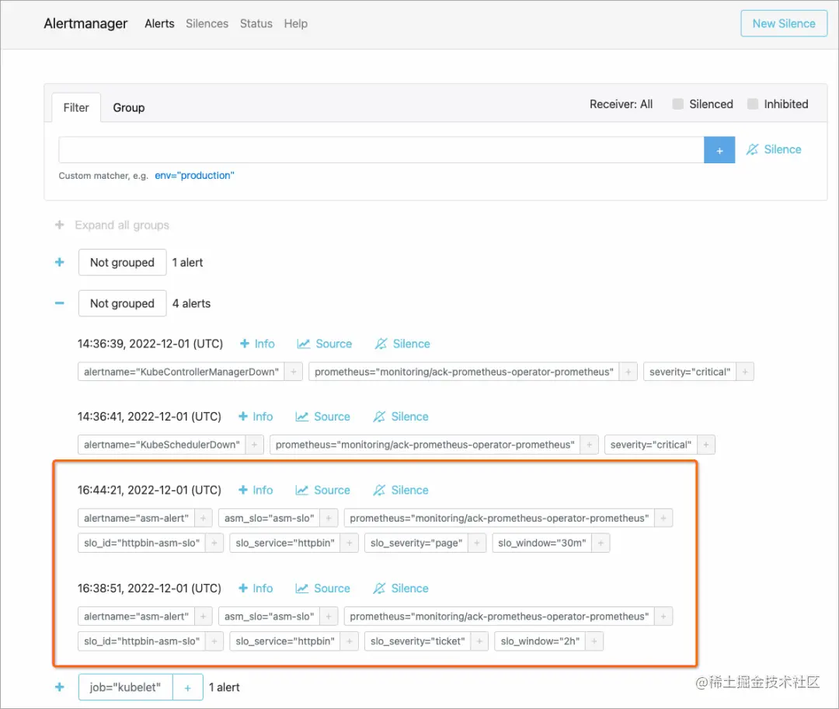839x709 pixels.
Task: Open Source chart icon for 16:44:21 alert
Action: [301, 490]
